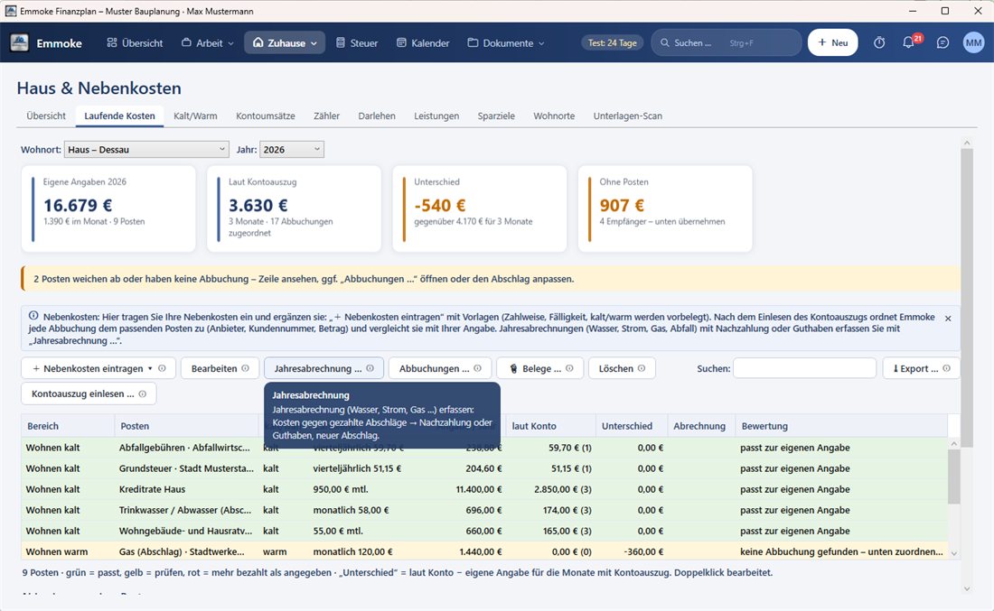
Task: Click Kontoauszug einlesen button
Action: tap(89, 393)
